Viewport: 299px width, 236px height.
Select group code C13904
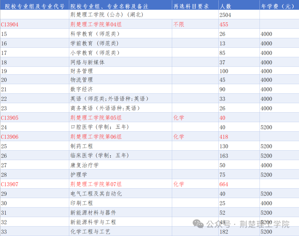point(10,24)
